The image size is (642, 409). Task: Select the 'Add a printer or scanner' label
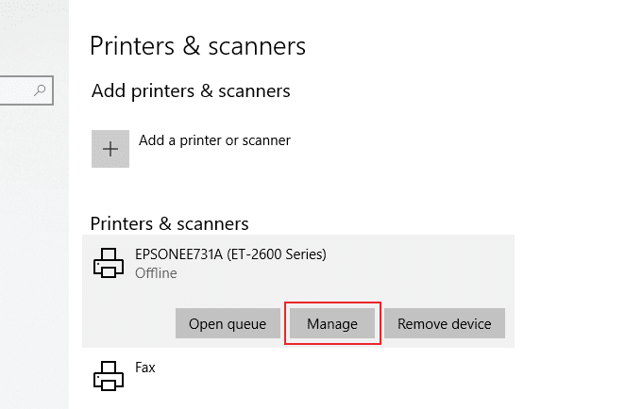click(x=214, y=140)
